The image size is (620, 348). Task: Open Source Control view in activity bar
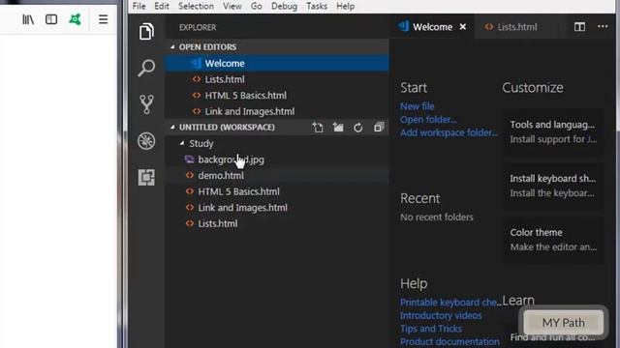click(x=146, y=104)
